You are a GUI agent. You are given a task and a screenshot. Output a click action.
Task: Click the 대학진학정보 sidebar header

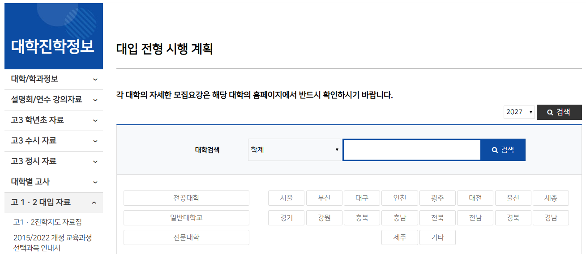pos(54,36)
